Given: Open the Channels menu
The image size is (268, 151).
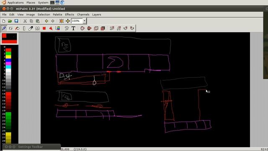Looking at the screenshot, I should (x=83, y=15).
